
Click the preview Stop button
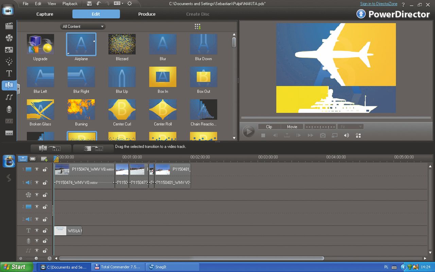pos(263,135)
